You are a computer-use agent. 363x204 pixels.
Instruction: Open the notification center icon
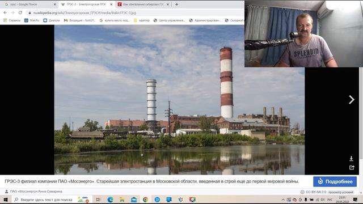[356, 199]
